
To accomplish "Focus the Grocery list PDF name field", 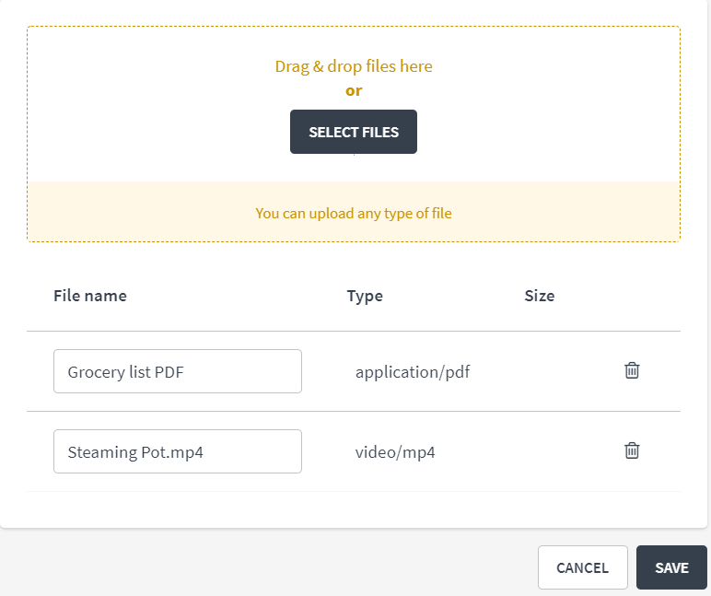I will pyautogui.click(x=178, y=371).
